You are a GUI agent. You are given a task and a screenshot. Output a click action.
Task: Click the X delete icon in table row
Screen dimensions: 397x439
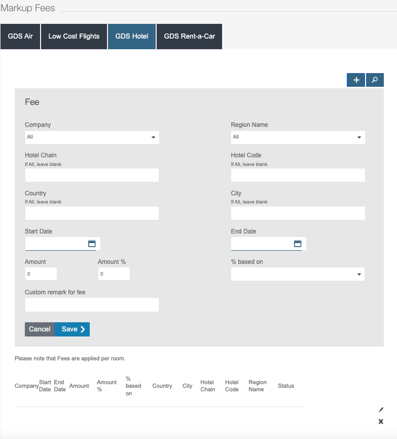coord(381,422)
